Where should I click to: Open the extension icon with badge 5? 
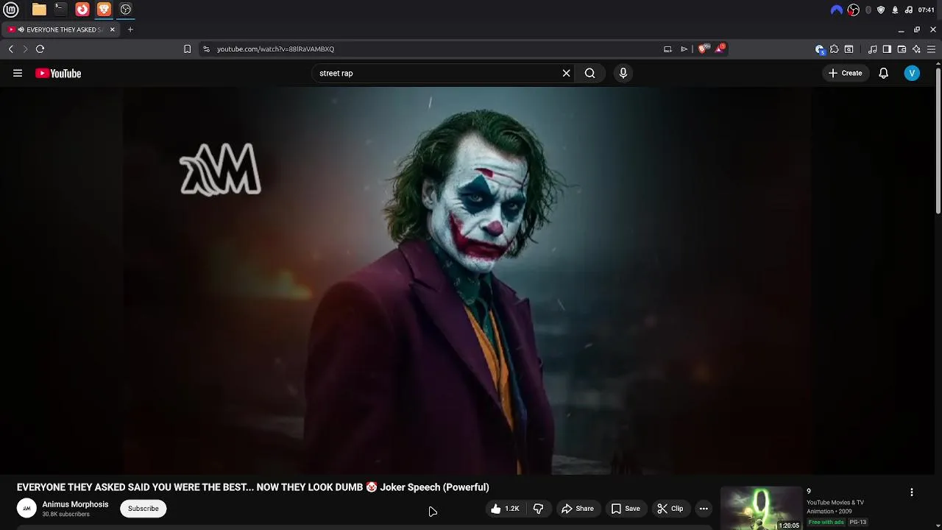pyautogui.click(x=820, y=49)
